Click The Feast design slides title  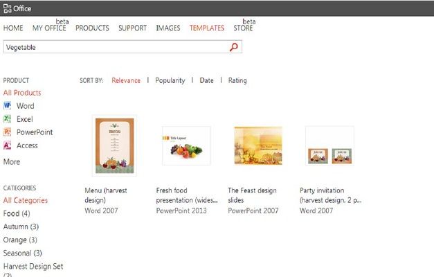tap(252, 195)
